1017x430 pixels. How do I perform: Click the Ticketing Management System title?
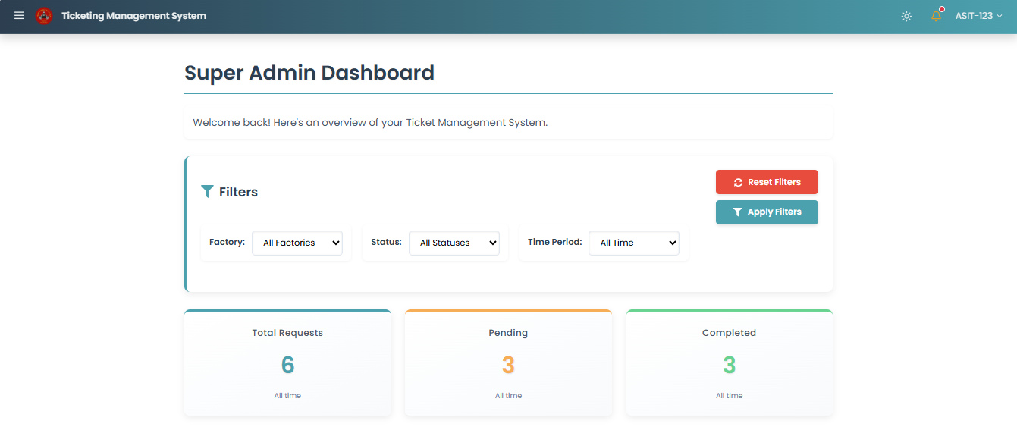click(x=133, y=16)
